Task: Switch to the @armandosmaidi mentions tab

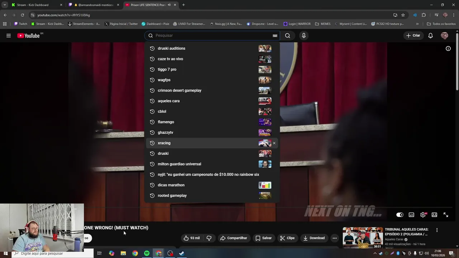Action: (94, 5)
